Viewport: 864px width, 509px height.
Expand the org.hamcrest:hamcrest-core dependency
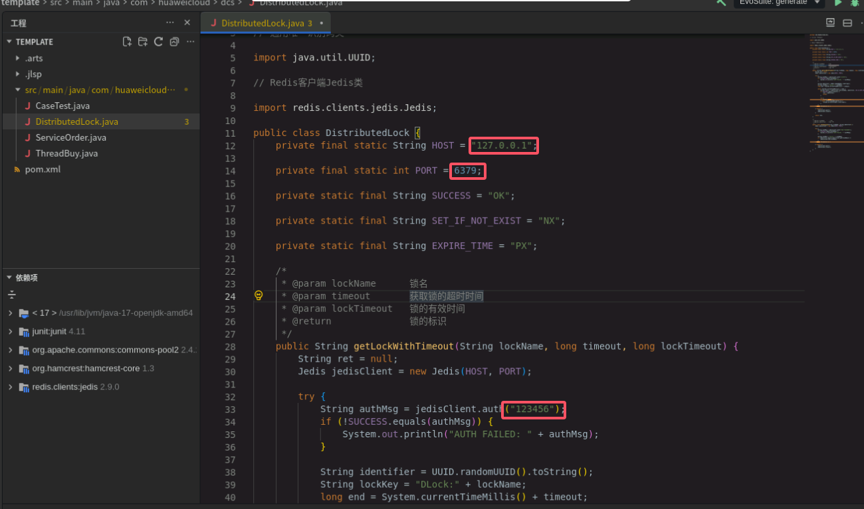11,368
